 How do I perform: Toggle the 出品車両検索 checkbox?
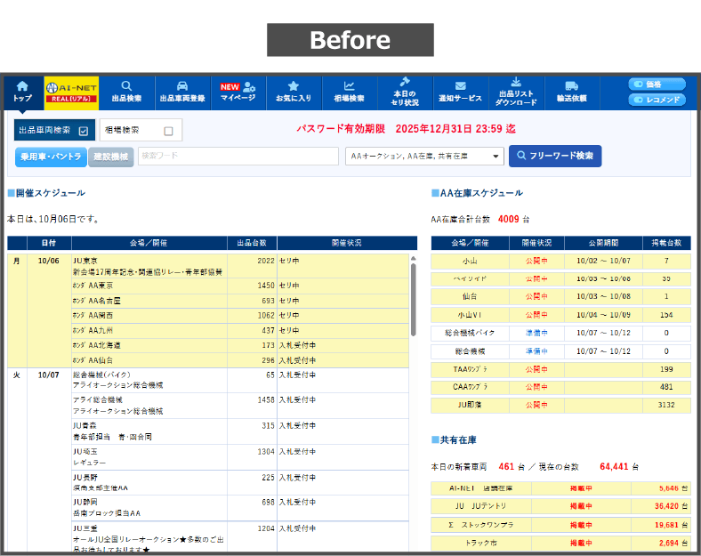84,131
